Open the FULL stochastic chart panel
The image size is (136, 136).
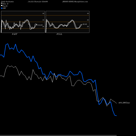67,22
